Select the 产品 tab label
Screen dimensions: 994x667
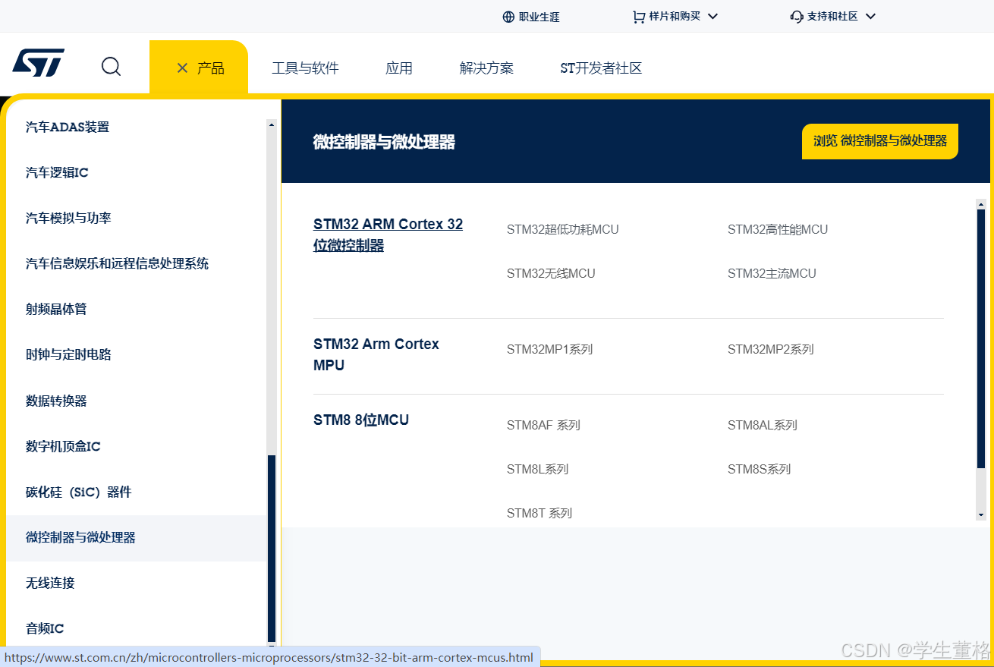[211, 68]
